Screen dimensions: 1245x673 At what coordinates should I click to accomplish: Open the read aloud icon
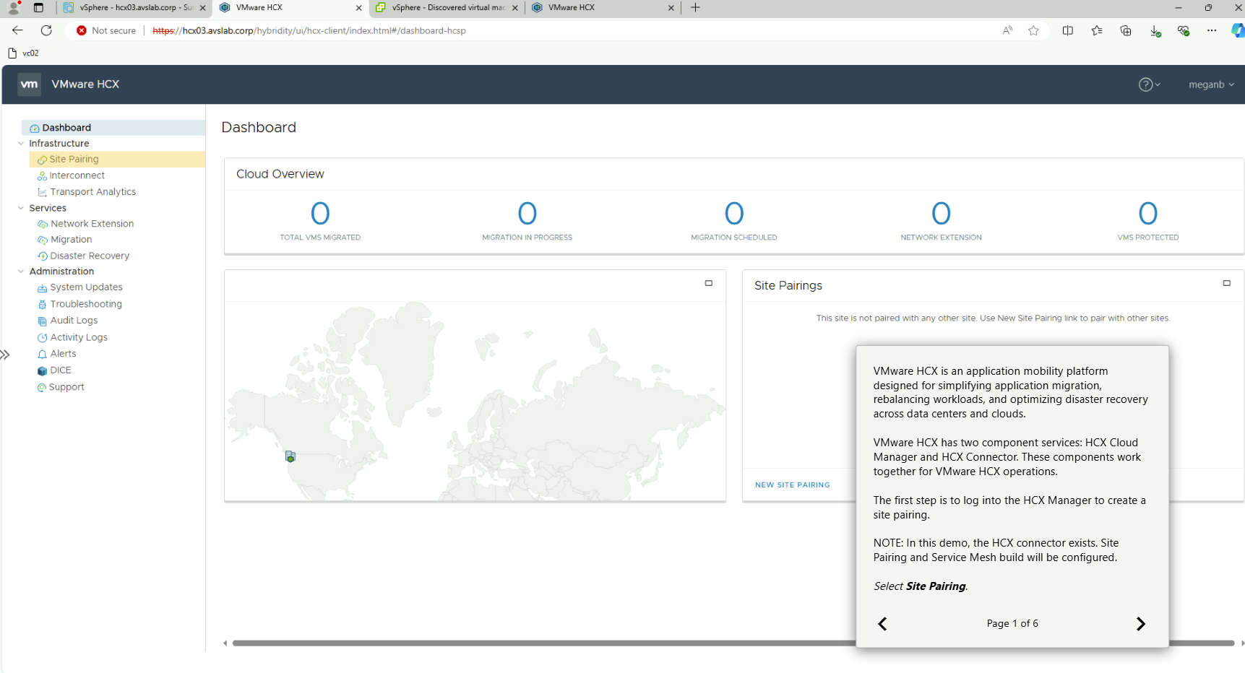(1007, 30)
